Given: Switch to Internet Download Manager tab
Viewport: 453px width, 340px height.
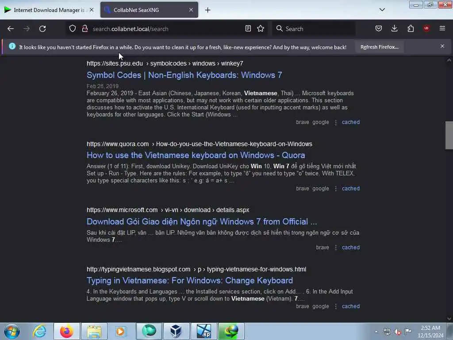Looking at the screenshot, I should [49, 10].
